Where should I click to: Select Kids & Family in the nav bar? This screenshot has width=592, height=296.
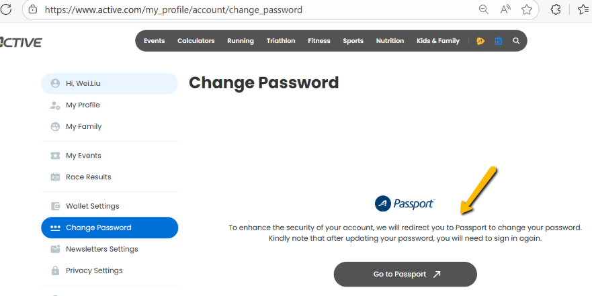437,41
